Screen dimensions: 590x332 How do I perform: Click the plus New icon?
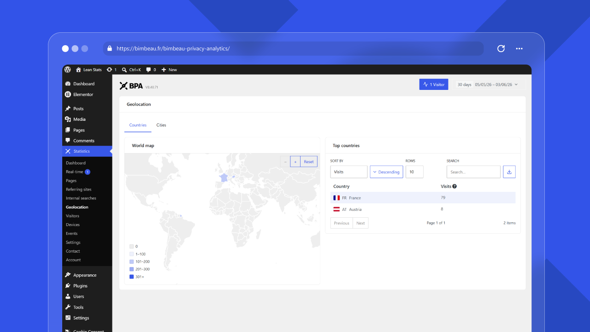pos(164,70)
